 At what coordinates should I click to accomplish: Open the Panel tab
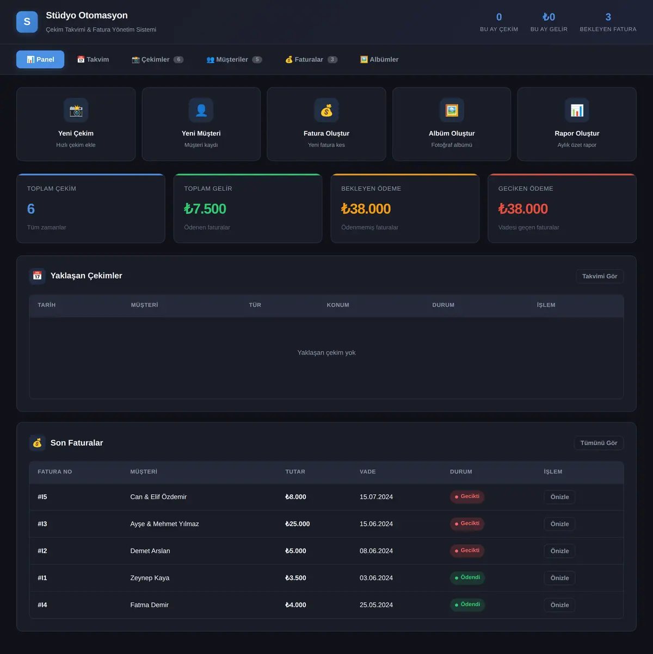[40, 59]
